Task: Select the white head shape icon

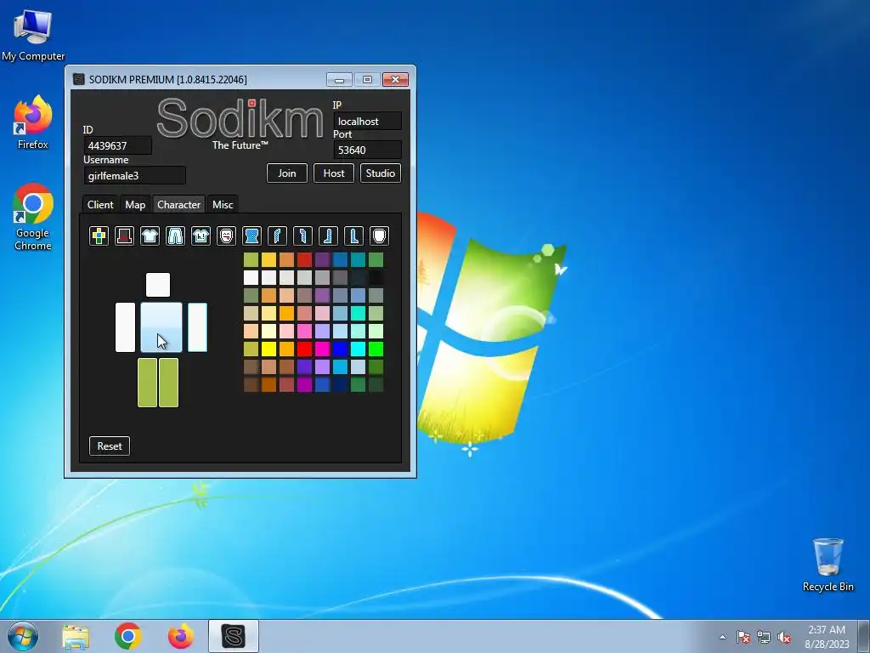Action: (380, 236)
